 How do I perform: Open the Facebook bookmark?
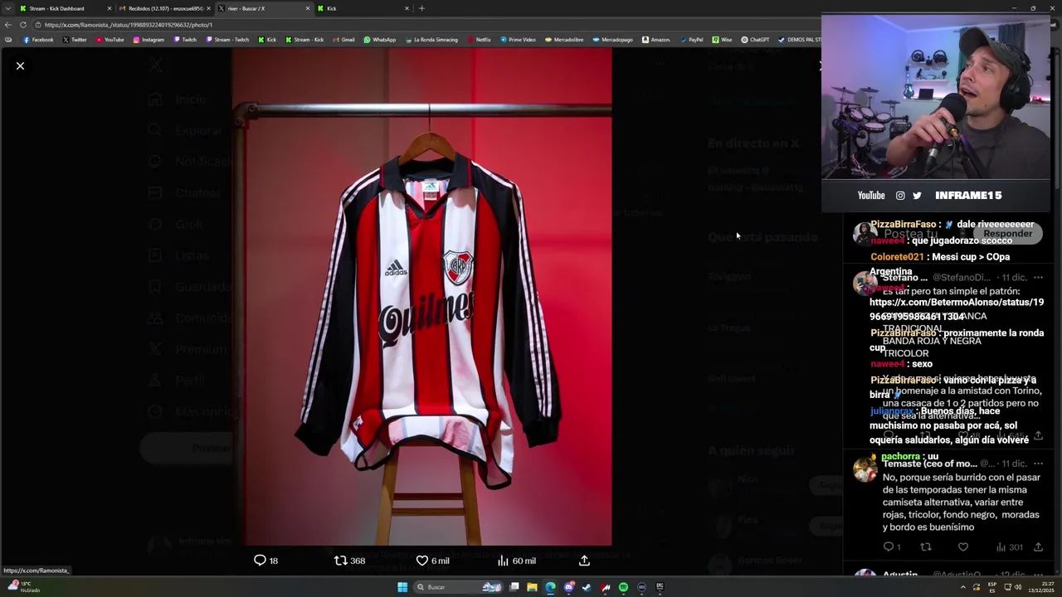pos(38,40)
